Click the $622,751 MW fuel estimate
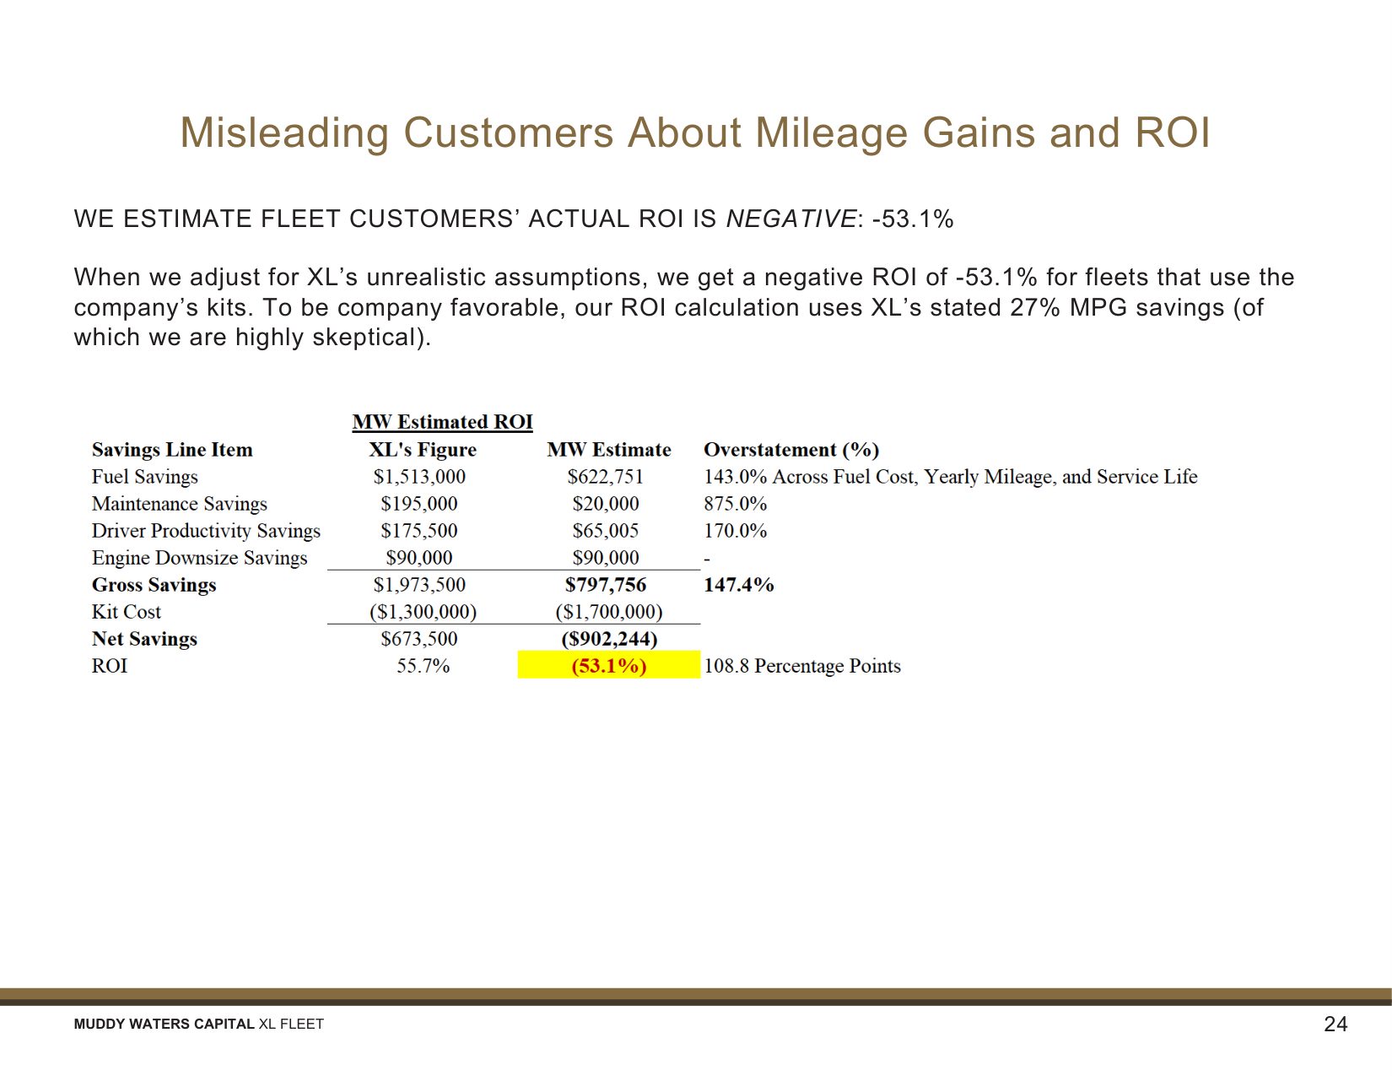The image size is (1392, 1076). [x=605, y=477]
